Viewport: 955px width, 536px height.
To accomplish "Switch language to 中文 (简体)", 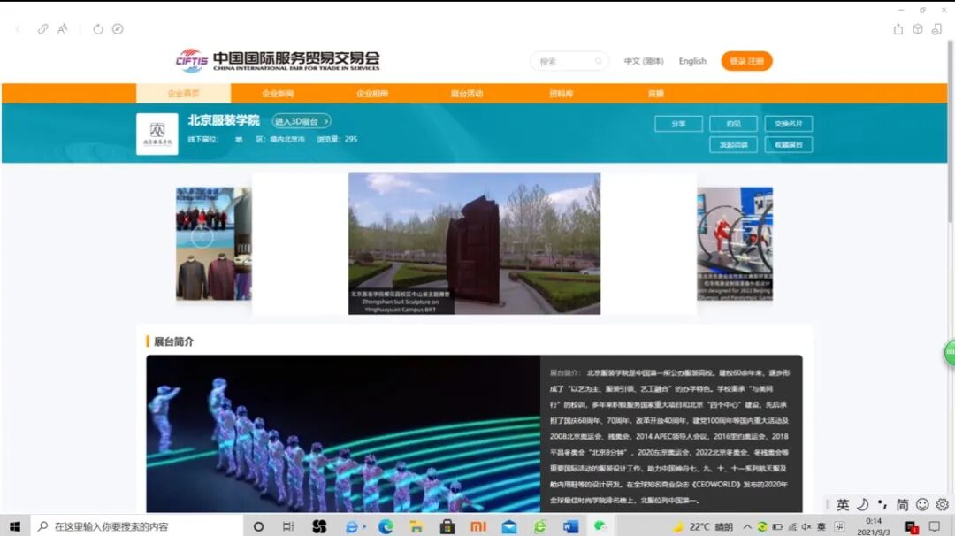I will tap(644, 61).
